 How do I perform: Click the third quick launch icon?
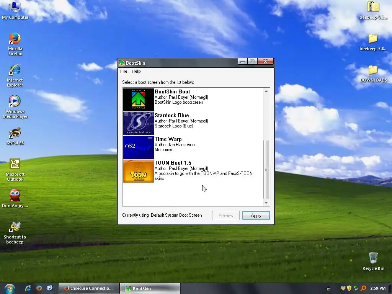(x=50, y=288)
